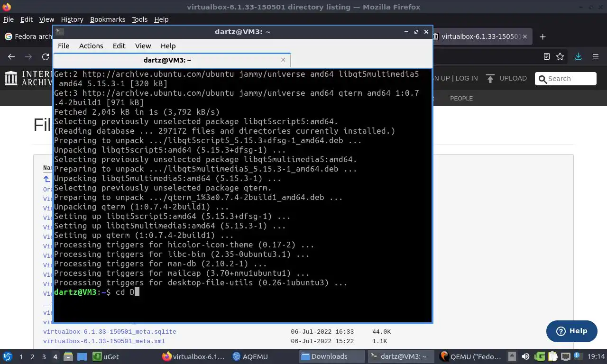The image size is (607, 364).
Task: Activate virtualbox-6.1 Firefox taskbar entry
Action: click(193, 356)
